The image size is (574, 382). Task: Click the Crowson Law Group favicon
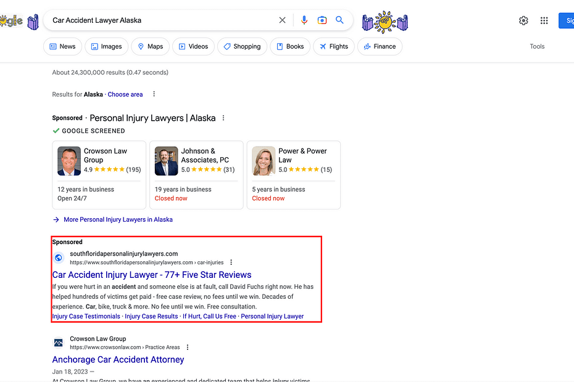(x=58, y=343)
